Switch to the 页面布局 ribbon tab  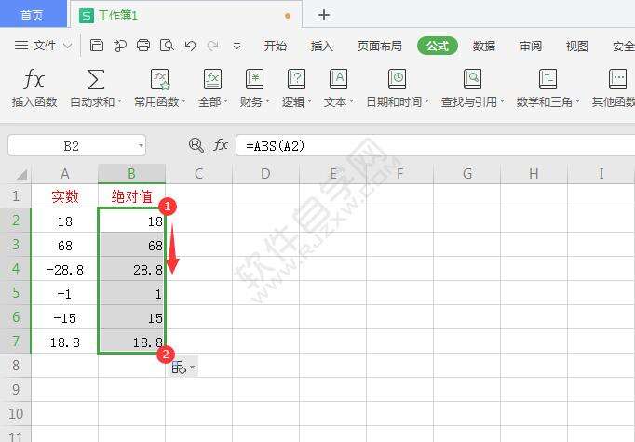point(380,46)
